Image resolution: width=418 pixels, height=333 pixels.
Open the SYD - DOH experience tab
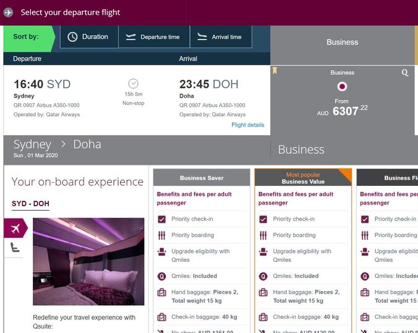point(30,204)
